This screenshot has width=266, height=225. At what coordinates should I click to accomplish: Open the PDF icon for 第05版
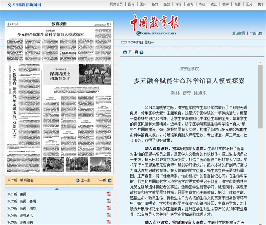109,222
